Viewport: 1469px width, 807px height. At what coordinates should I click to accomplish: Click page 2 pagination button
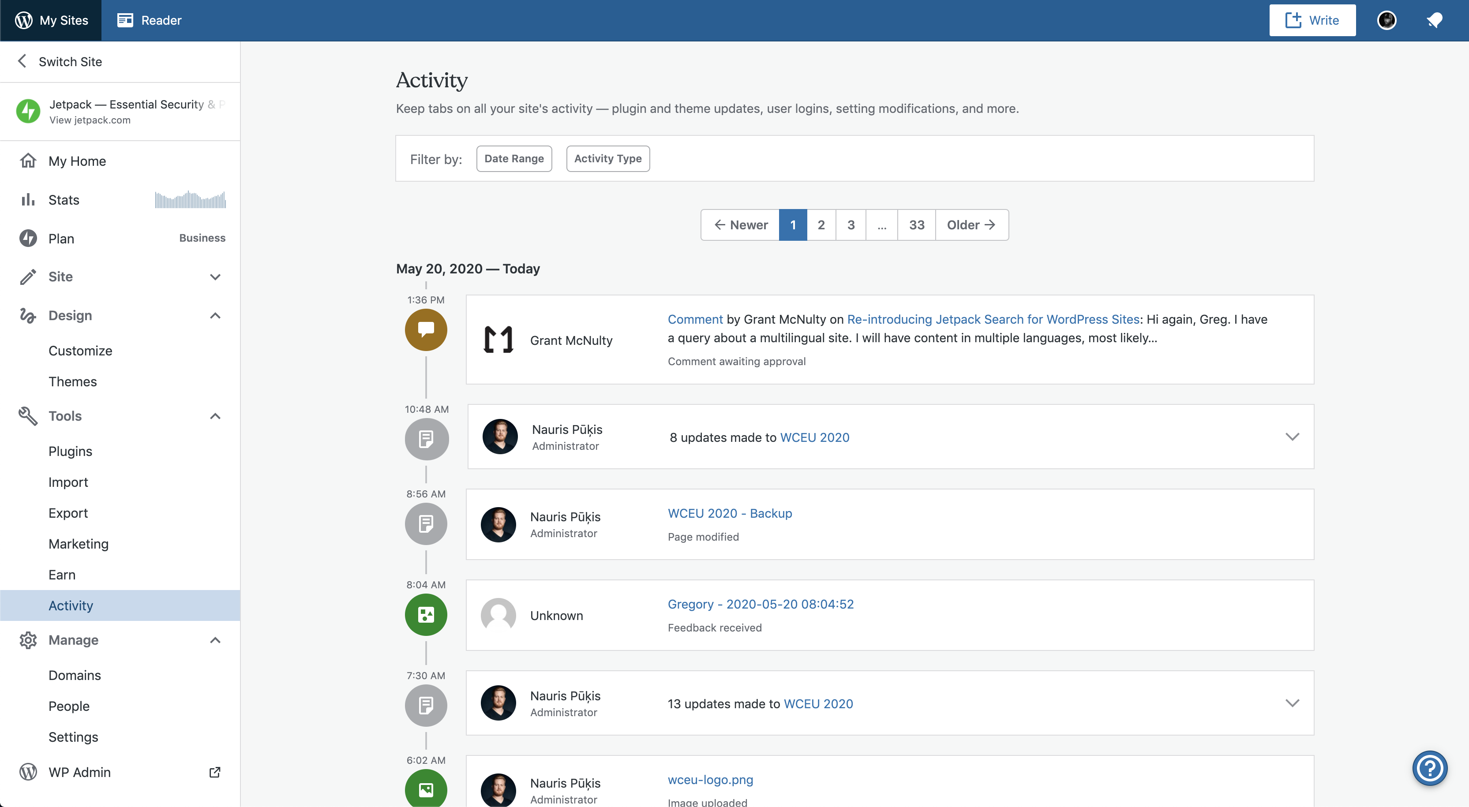tap(821, 224)
